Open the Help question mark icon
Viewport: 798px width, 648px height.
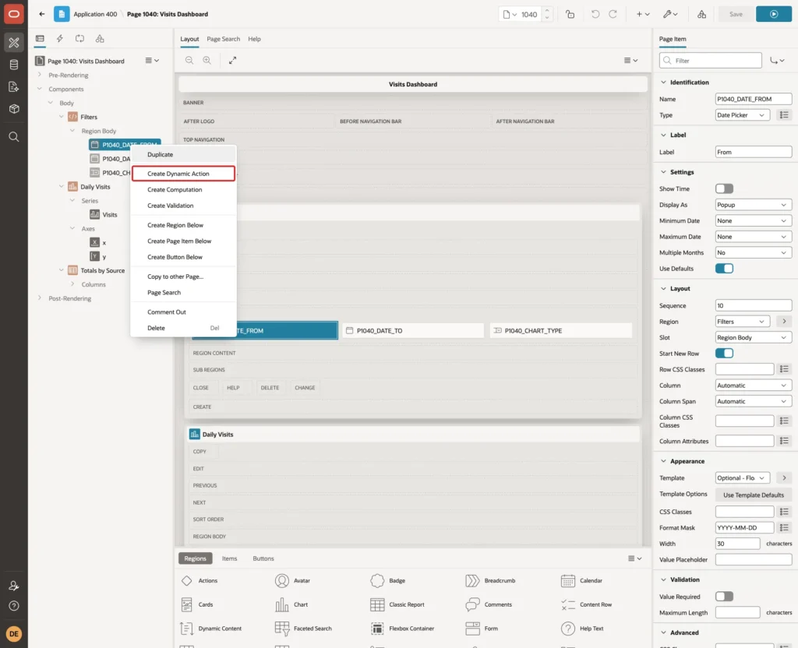pos(14,606)
